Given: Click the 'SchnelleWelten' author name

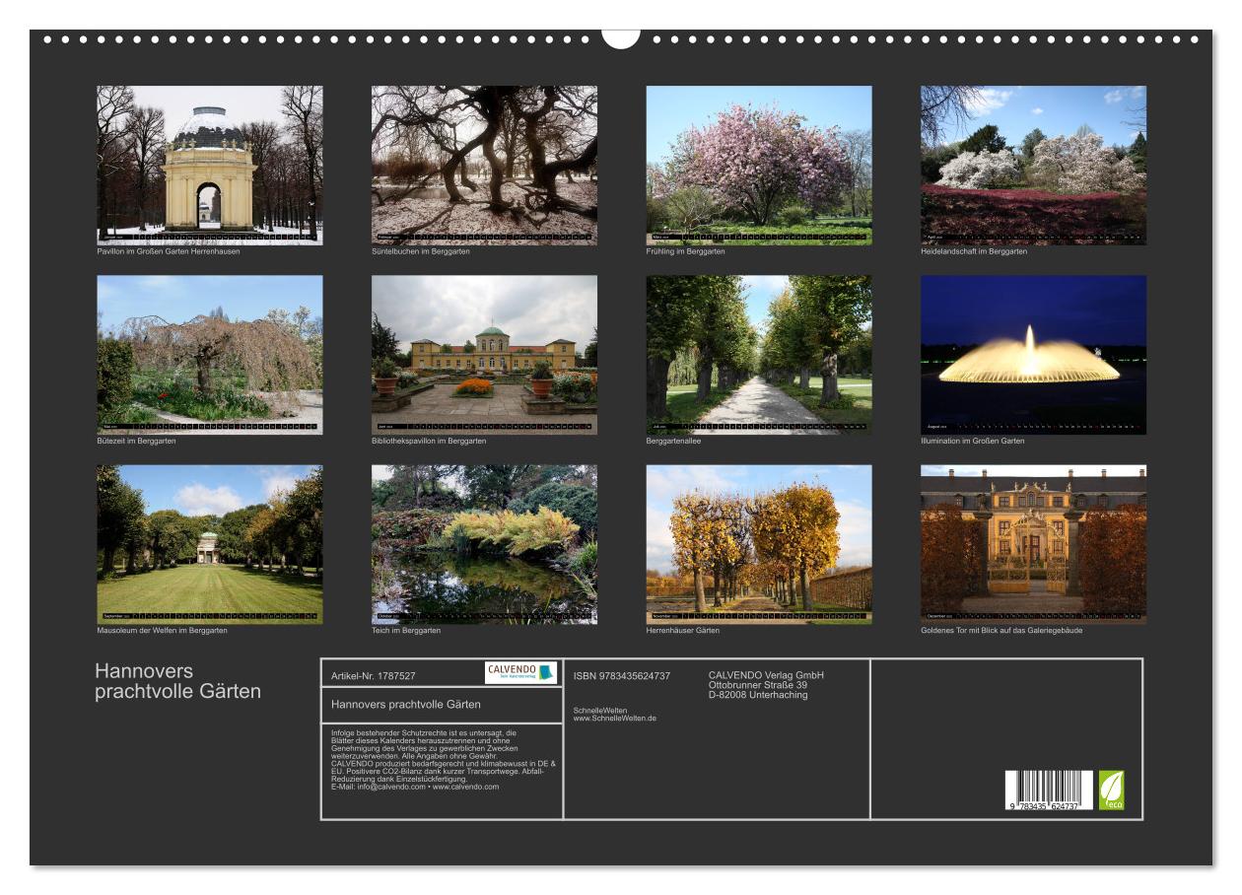Looking at the screenshot, I should tap(599, 711).
